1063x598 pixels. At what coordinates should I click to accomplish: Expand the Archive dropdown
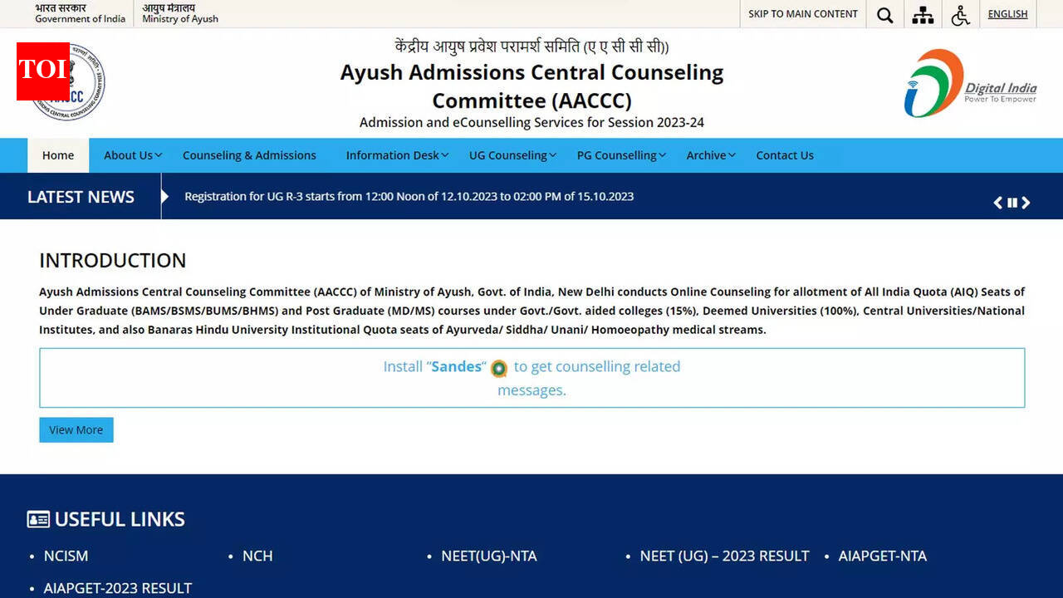tap(711, 155)
